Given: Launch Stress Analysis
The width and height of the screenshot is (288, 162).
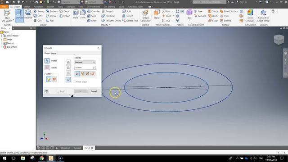Looking at the screenshot, I should coord(250,16).
